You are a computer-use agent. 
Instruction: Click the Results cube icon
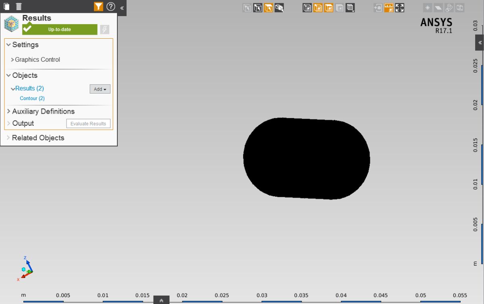click(12, 24)
